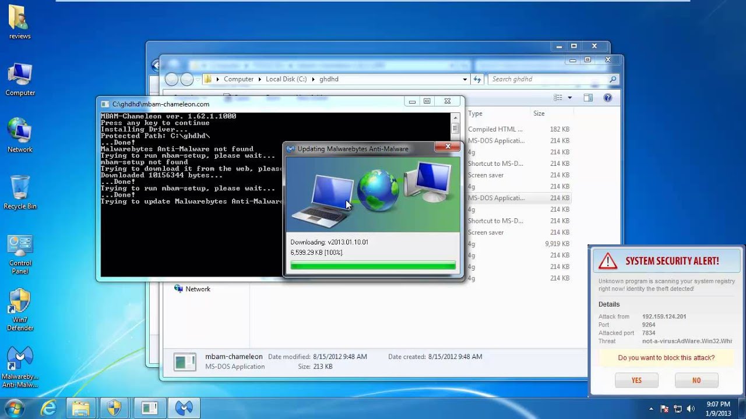The width and height of the screenshot is (746, 419).
Task: Click the green download progress bar
Action: pyautogui.click(x=373, y=266)
